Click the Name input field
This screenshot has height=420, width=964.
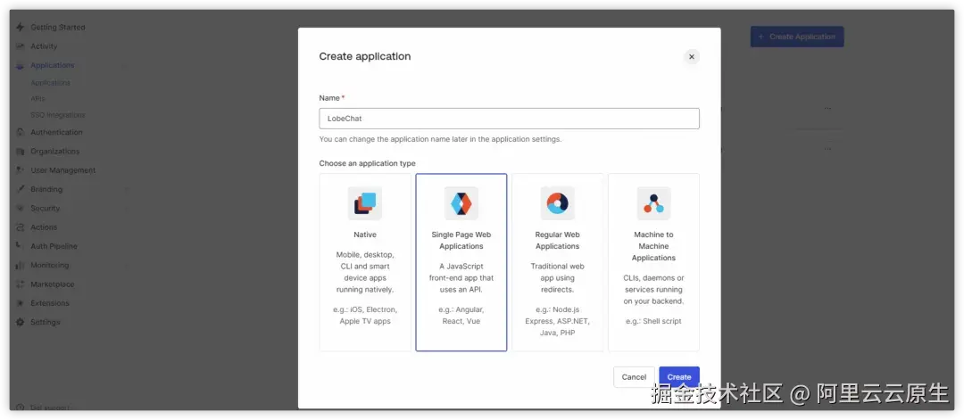point(509,119)
